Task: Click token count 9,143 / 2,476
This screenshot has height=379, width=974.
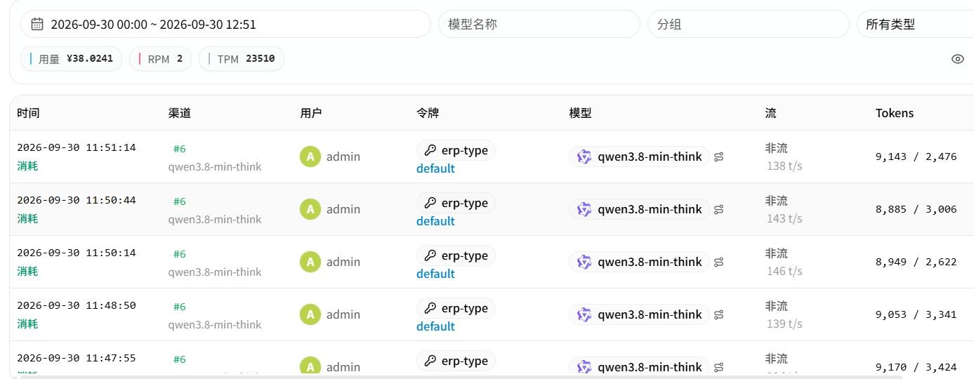Action: point(916,157)
